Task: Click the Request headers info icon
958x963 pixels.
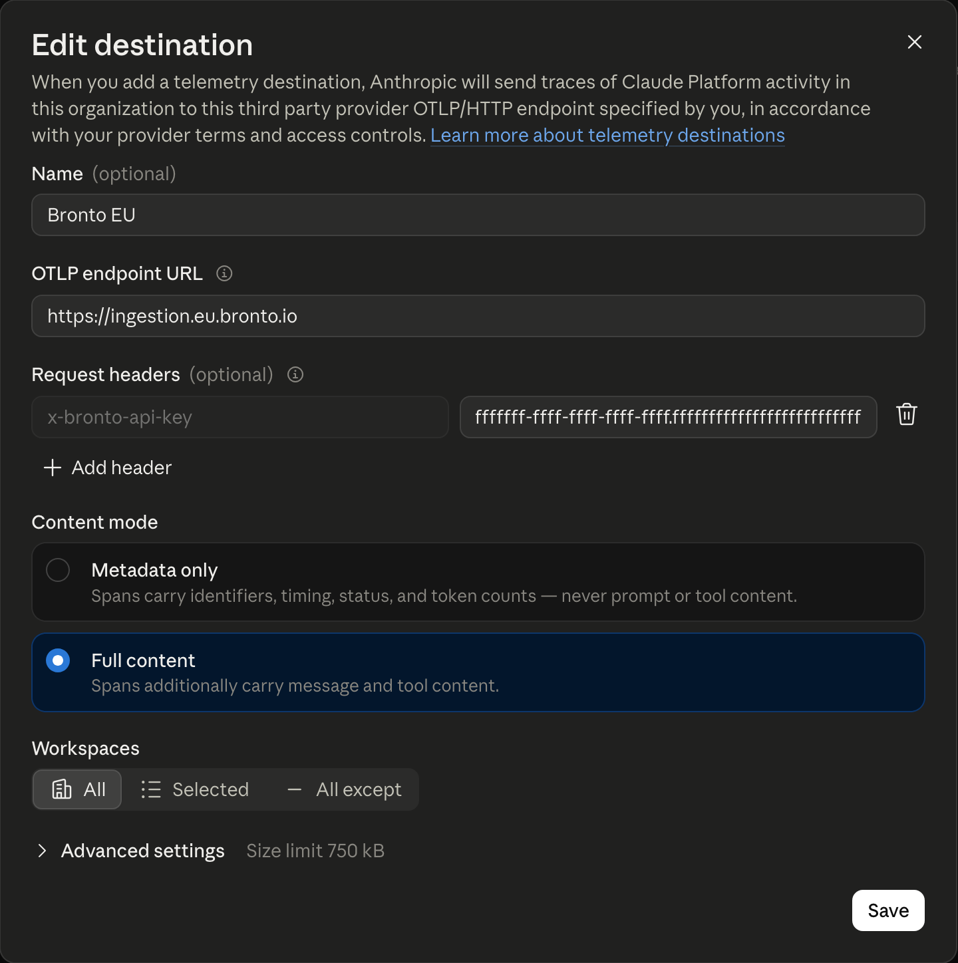Action: pos(295,374)
